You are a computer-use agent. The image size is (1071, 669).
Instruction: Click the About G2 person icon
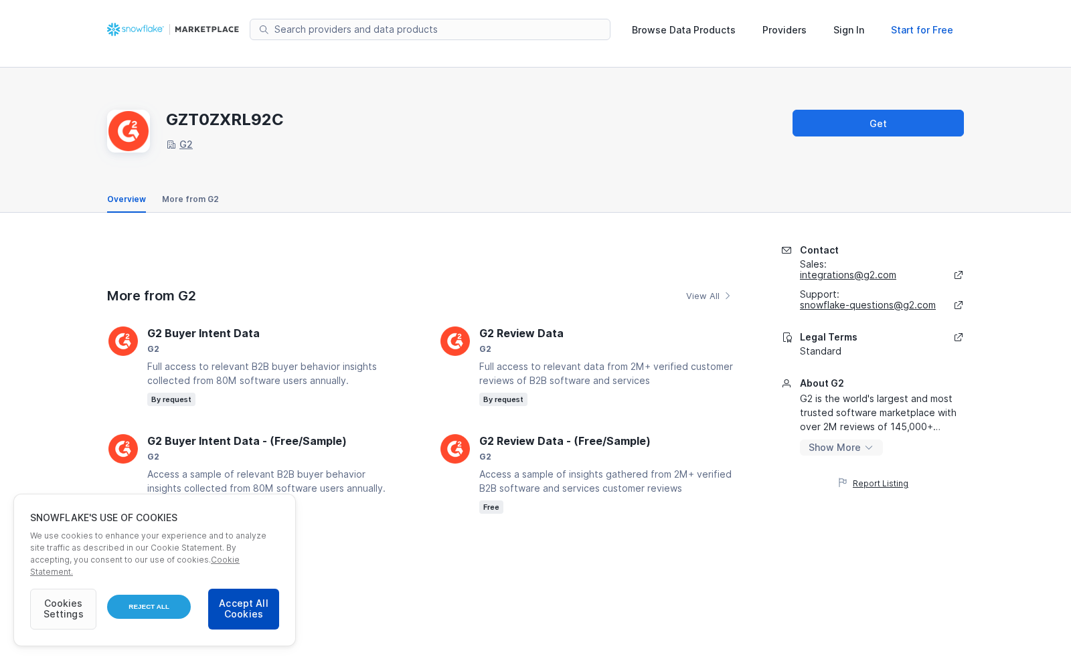787,383
